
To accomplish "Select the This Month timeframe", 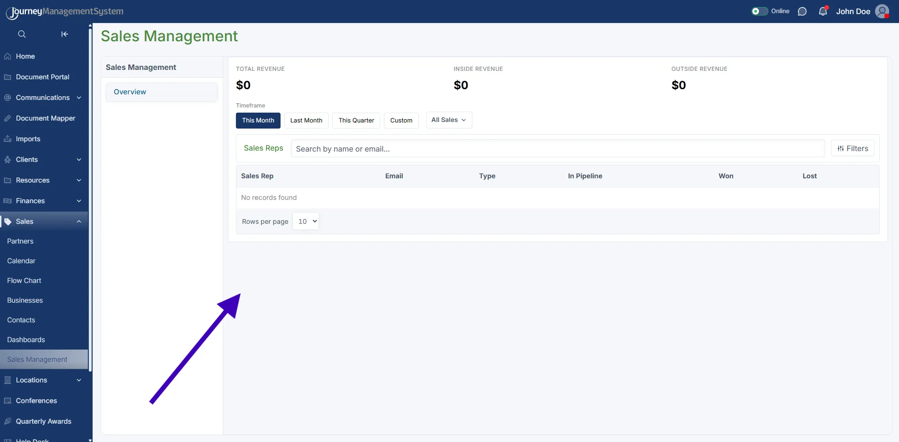I will click(258, 121).
